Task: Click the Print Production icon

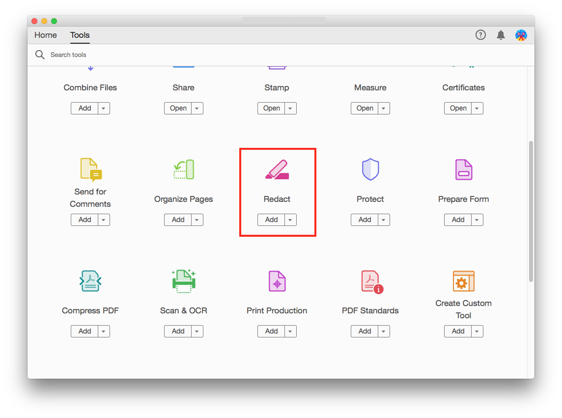Action: tap(277, 281)
